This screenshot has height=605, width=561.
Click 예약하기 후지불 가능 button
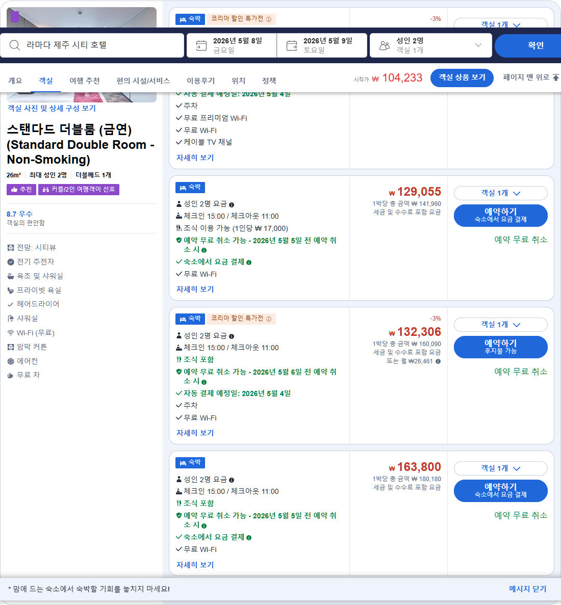500,347
